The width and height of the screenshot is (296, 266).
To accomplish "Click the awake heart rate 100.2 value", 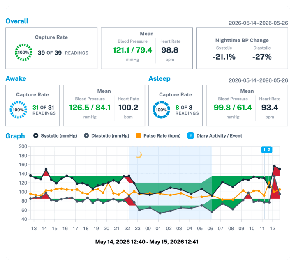I will point(128,108).
